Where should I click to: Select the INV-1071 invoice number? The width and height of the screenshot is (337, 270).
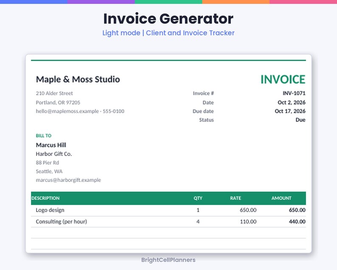(294, 93)
